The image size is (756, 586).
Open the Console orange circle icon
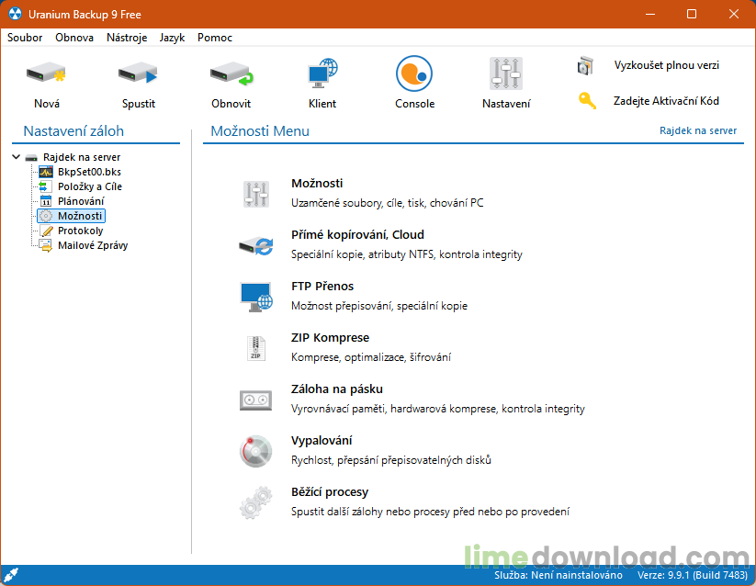(x=414, y=73)
